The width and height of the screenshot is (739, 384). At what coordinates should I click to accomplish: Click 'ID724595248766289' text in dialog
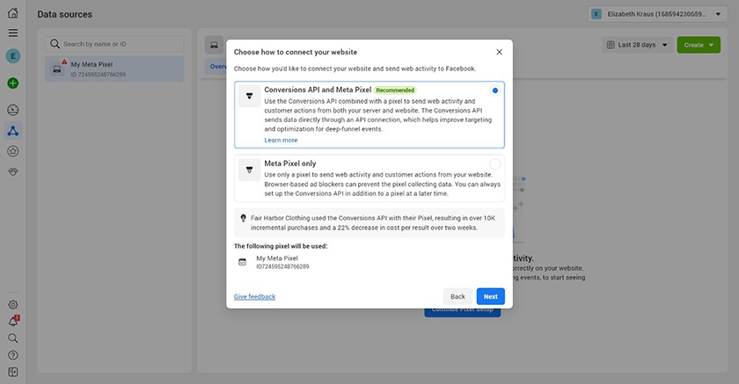point(282,266)
